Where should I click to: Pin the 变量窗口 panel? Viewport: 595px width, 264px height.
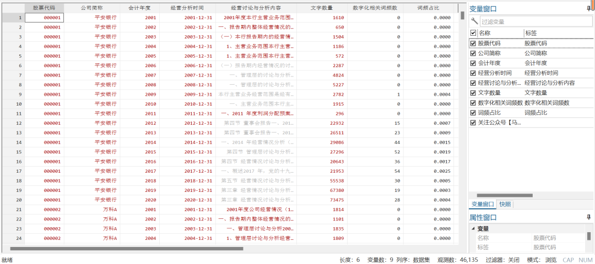588,8
